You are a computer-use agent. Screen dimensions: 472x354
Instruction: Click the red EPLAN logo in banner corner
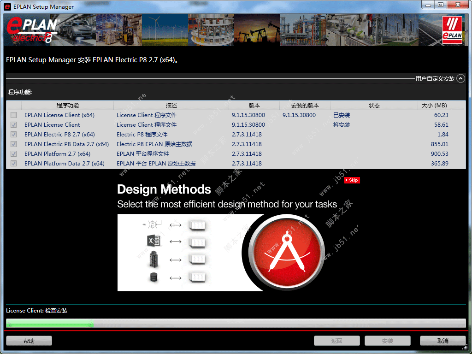click(452, 30)
